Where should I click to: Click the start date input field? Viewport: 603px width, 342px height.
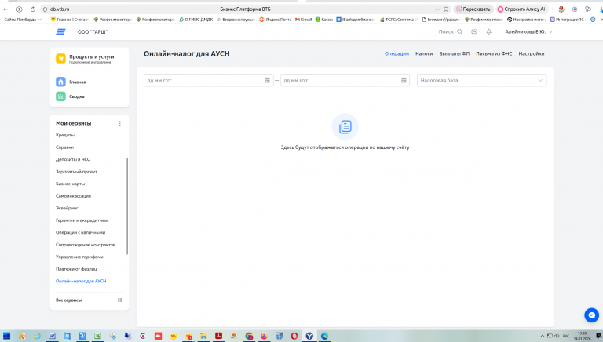click(208, 80)
